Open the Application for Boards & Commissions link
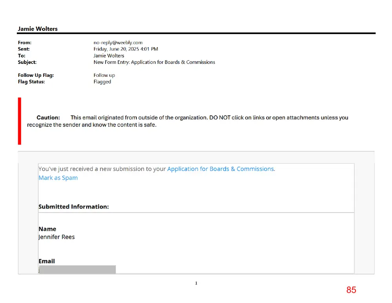392x303 pixels. coord(221,169)
